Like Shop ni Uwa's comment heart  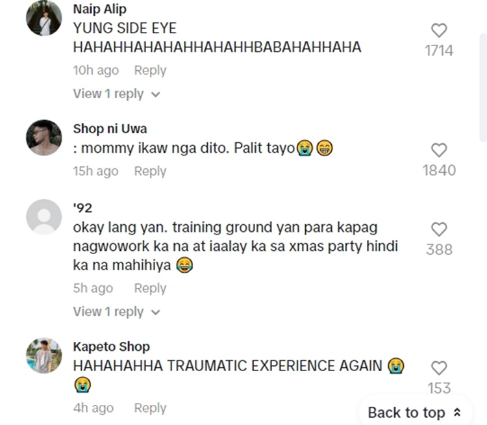[439, 150]
